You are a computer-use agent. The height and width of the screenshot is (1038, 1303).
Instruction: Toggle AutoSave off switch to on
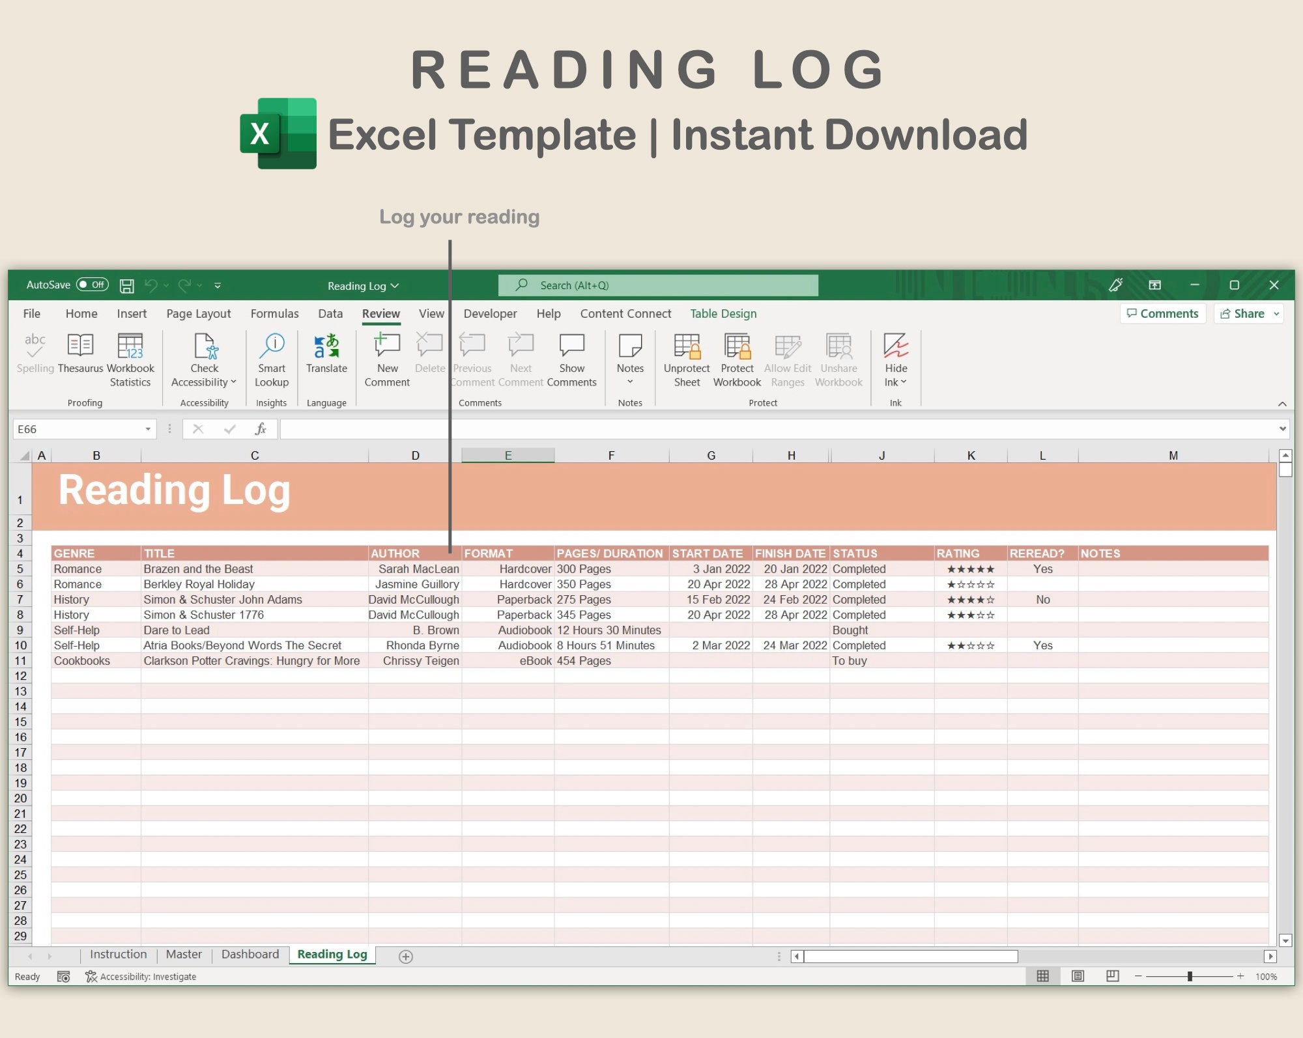pos(93,285)
